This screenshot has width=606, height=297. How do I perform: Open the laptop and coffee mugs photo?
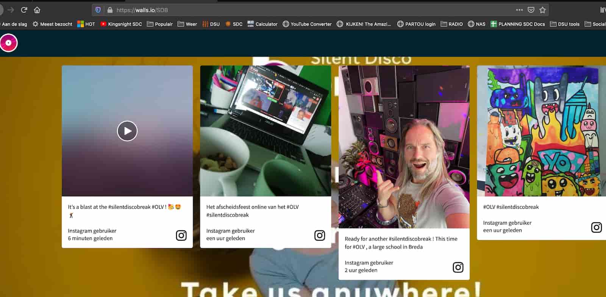[x=266, y=131]
